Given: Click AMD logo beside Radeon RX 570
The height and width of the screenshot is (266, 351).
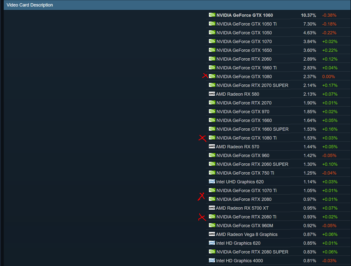Looking at the screenshot, I should (x=212, y=146).
